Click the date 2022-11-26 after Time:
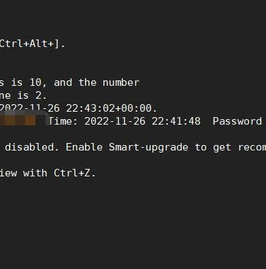This screenshot has width=266, height=269. click(x=115, y=121)
